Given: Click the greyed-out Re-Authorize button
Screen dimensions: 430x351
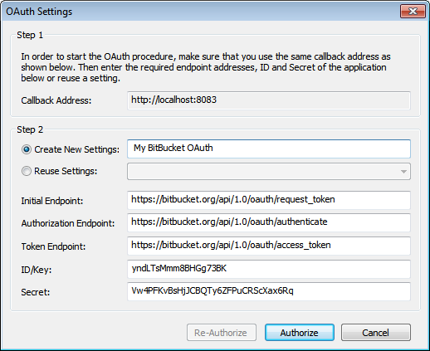Looking at the screenshot, I should (222, 333).
